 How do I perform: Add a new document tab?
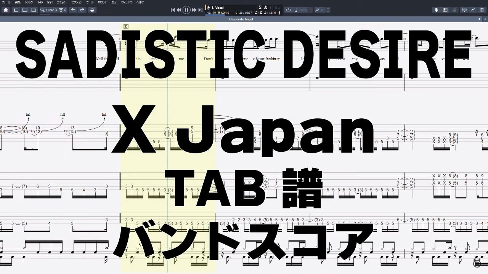tap(485, 19)
